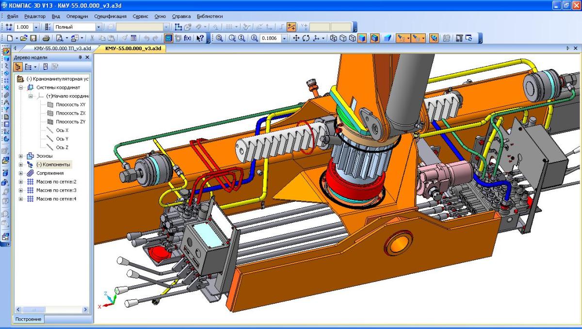
Task: Toggle the model tree structure view button
Action: coord(20,67)
